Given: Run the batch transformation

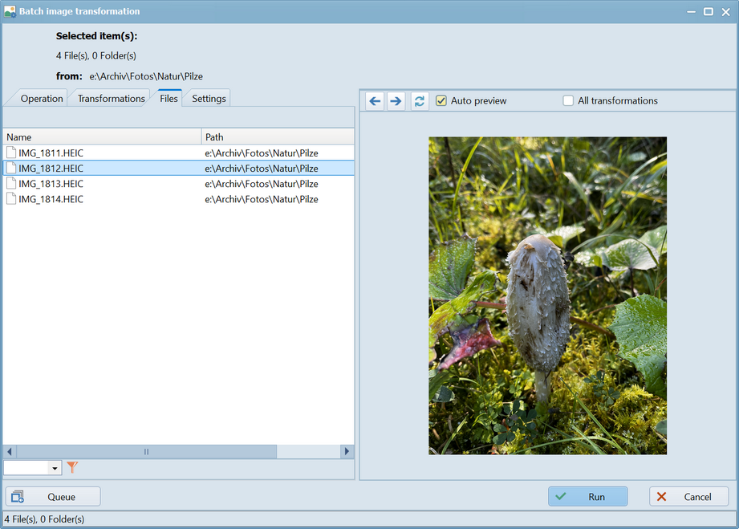Looking at the screenshot, I should [x=587, y=496].
